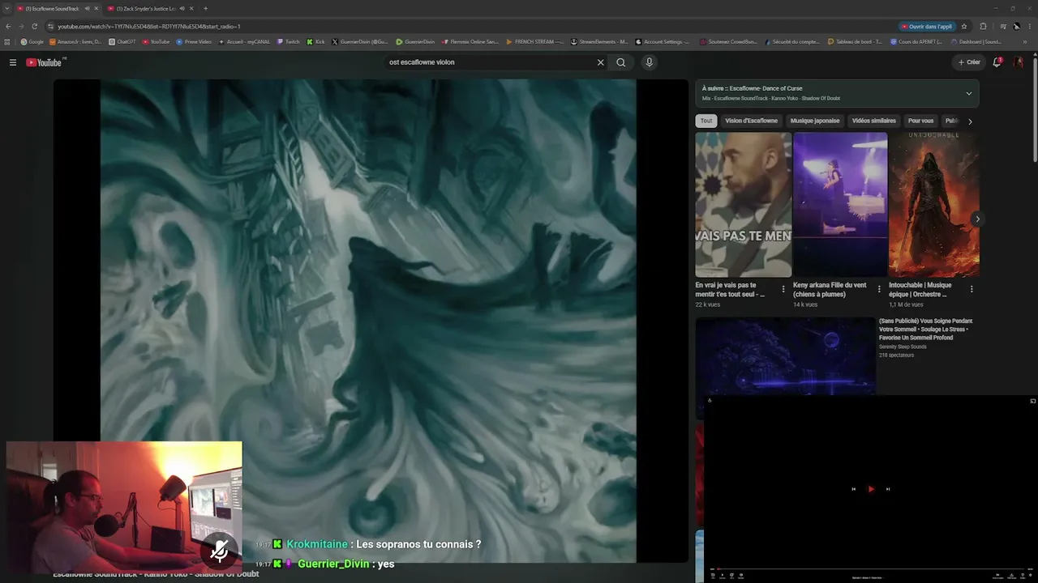Click the address bar URL
This screenshot has height=583, width=1038.
click(x=149, y=26)
